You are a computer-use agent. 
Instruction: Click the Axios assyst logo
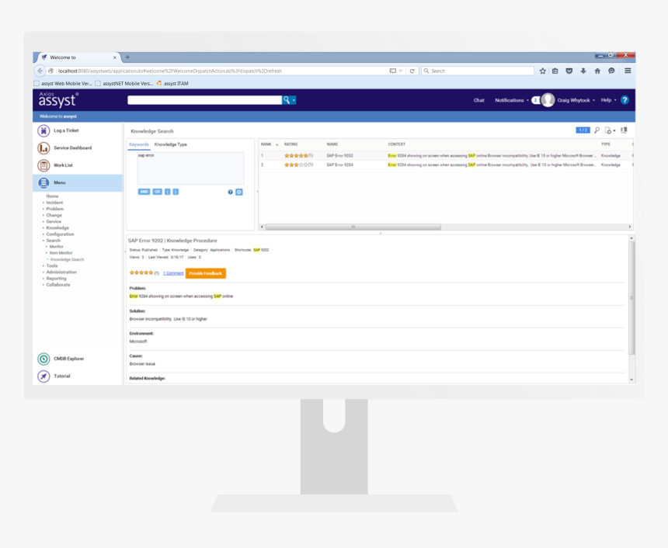pos(58,99)
